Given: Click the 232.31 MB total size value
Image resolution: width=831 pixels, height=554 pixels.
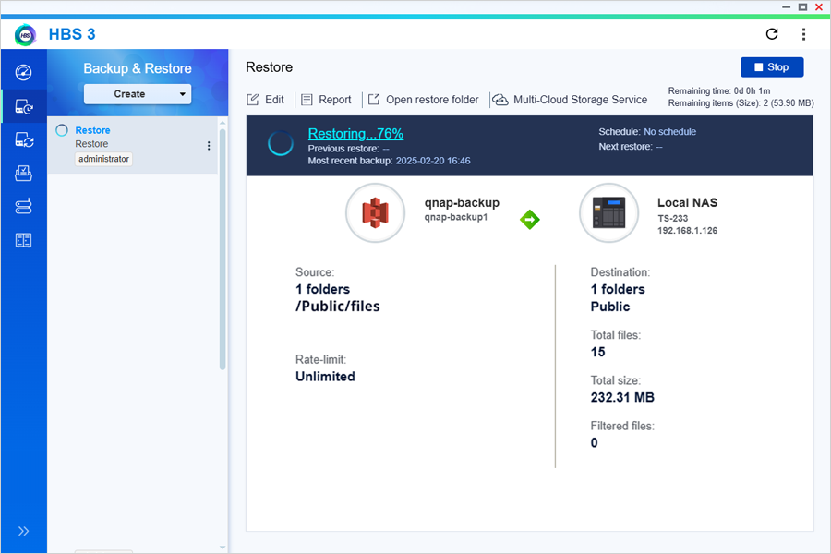Looking at the screenshot, I should [x=622, y=398].
